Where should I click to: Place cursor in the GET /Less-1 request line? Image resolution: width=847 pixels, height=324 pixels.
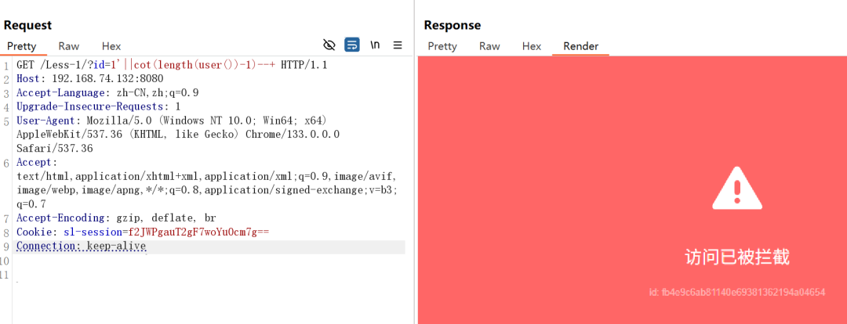click(172, 65)
